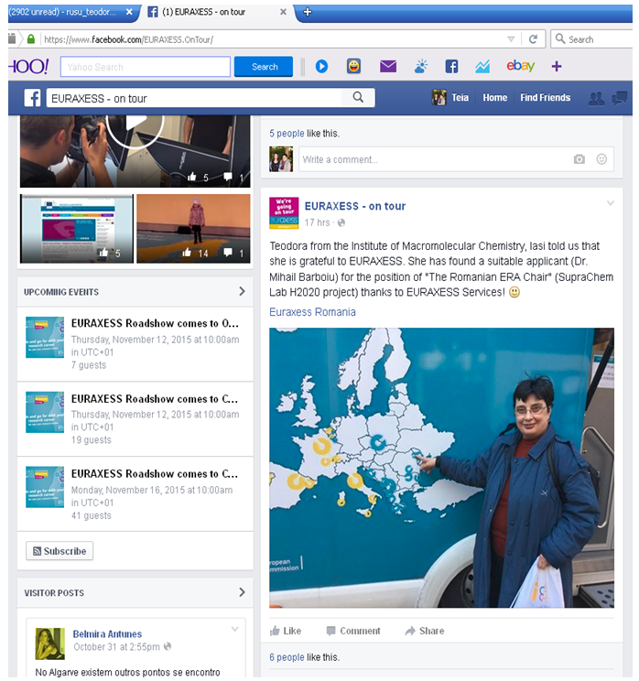The width and height of the screenshot is (639, 681).
Task: Open the photo of woman pointing at map
Action: [x=441, y=468]
